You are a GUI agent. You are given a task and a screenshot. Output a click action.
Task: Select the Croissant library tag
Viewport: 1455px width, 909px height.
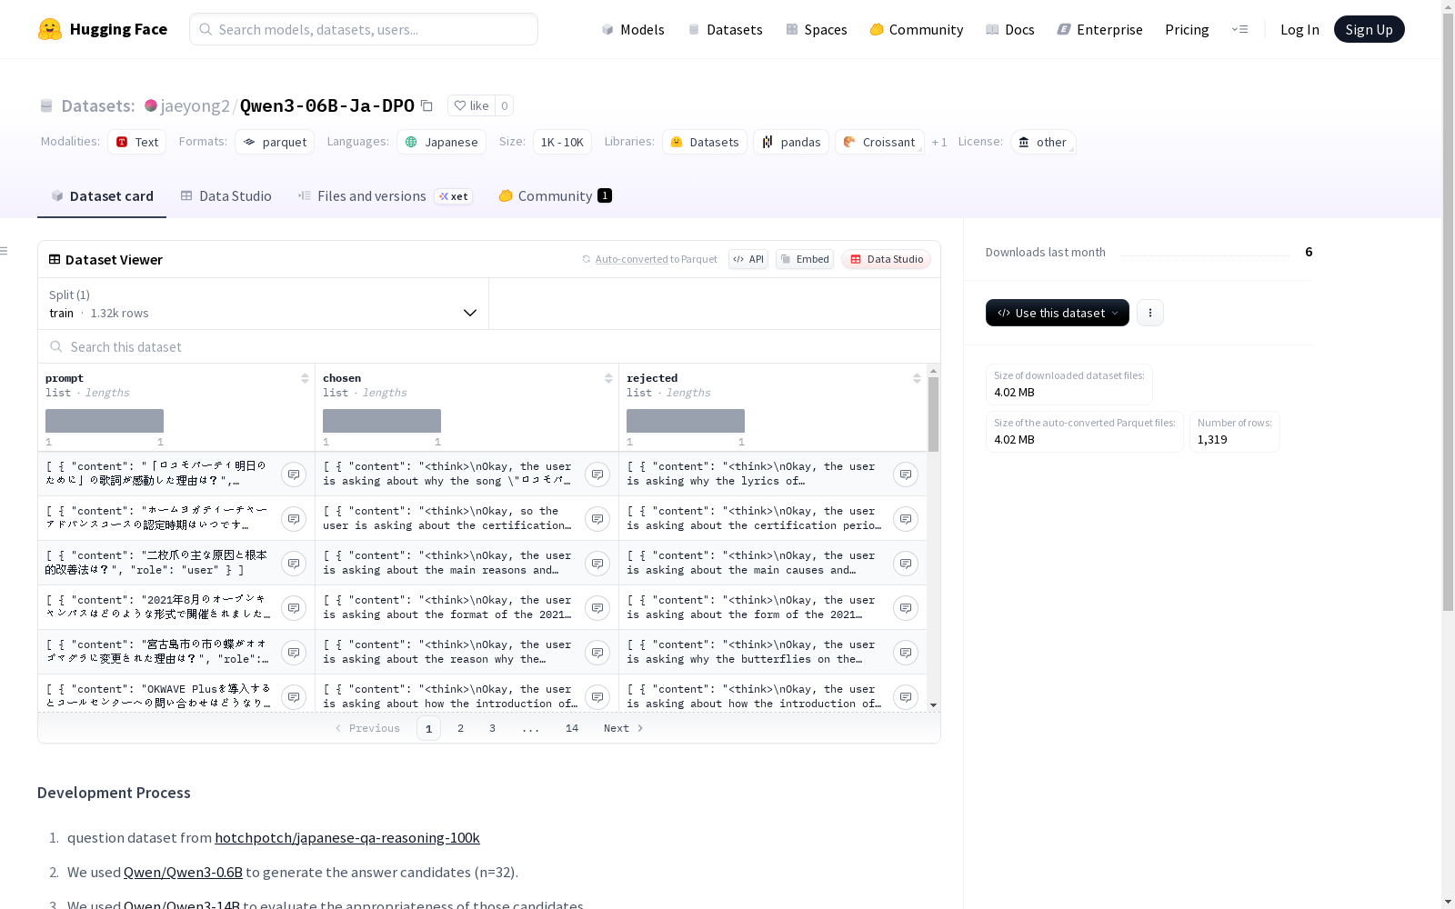(x=879, y=142)
